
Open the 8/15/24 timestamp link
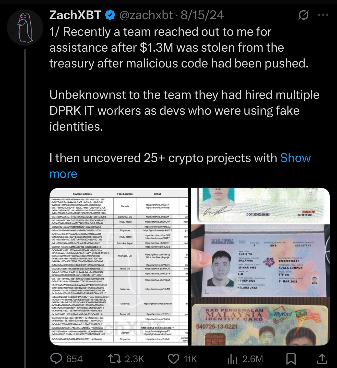(x=202, y=15)
